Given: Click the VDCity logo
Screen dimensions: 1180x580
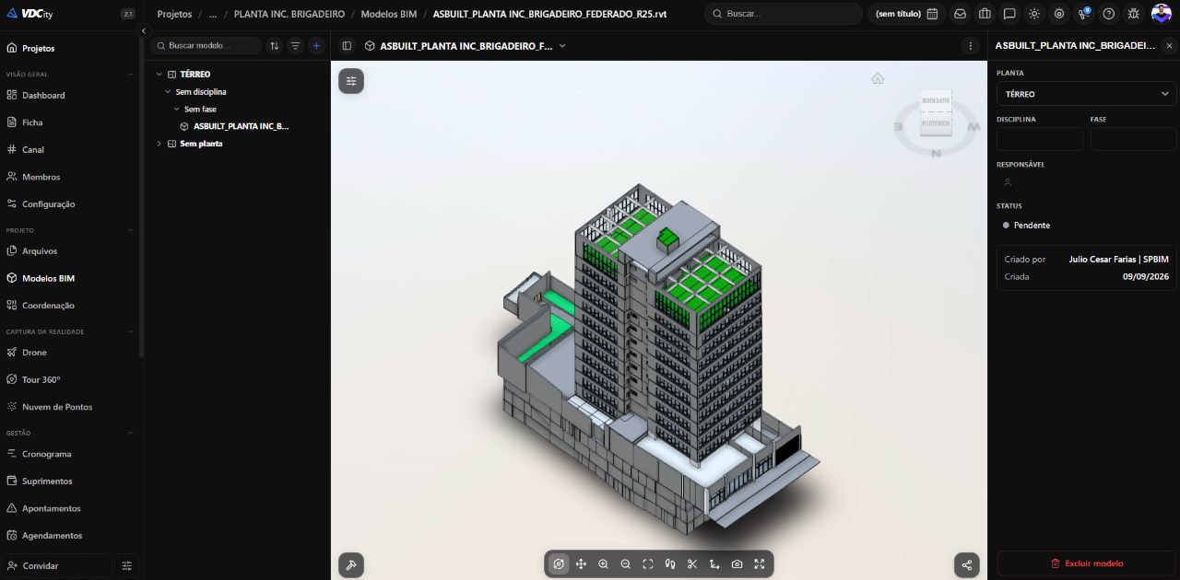Looking at the screenshot, I should pyautogui.click(x=31, y=14).
